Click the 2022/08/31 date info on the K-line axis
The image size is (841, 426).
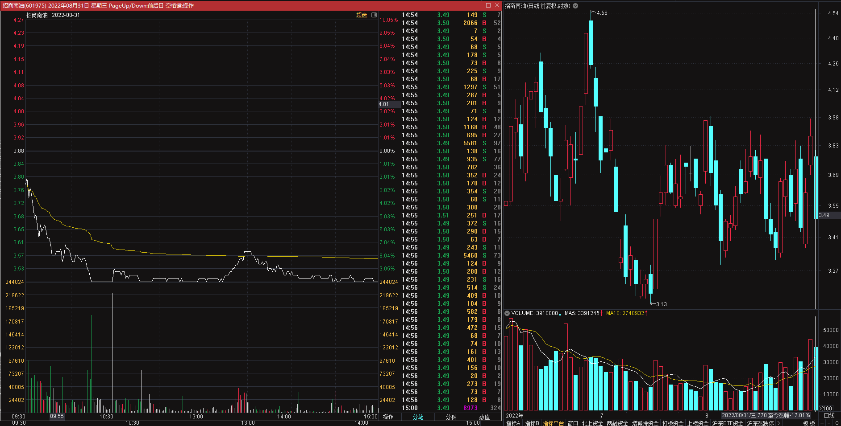click(766, 415)
